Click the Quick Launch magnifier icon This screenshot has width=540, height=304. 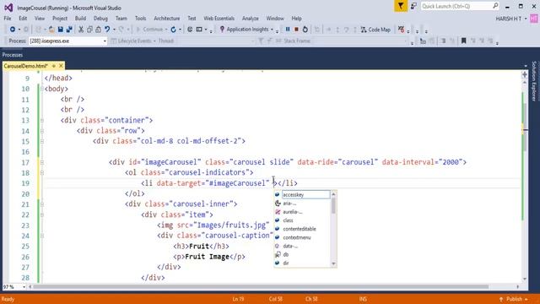[x=495, y=6]
